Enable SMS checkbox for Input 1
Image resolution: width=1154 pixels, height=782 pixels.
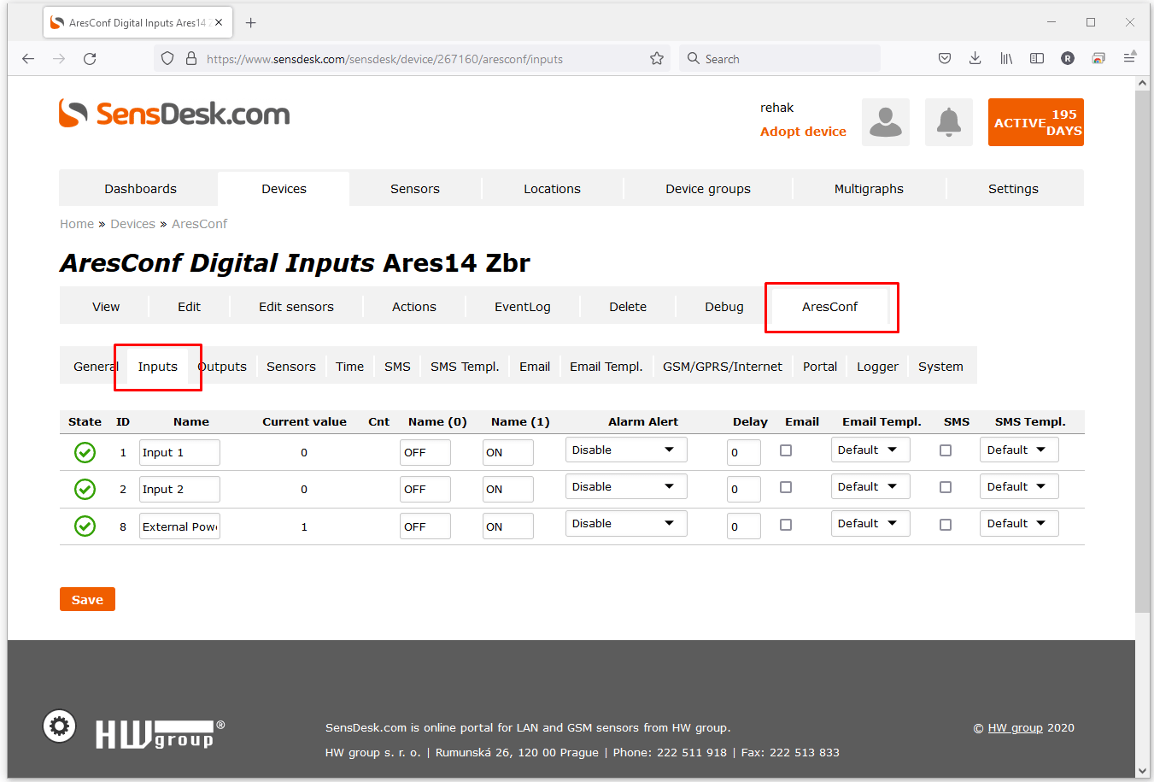(x=946, y=450)
